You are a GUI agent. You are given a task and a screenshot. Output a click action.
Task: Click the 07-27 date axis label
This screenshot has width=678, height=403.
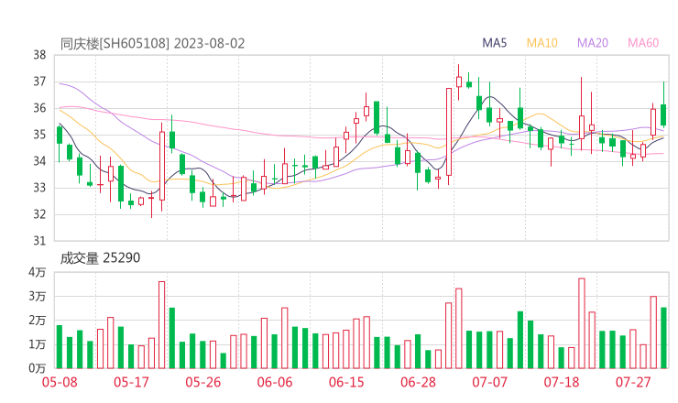[x=633, y=382]
